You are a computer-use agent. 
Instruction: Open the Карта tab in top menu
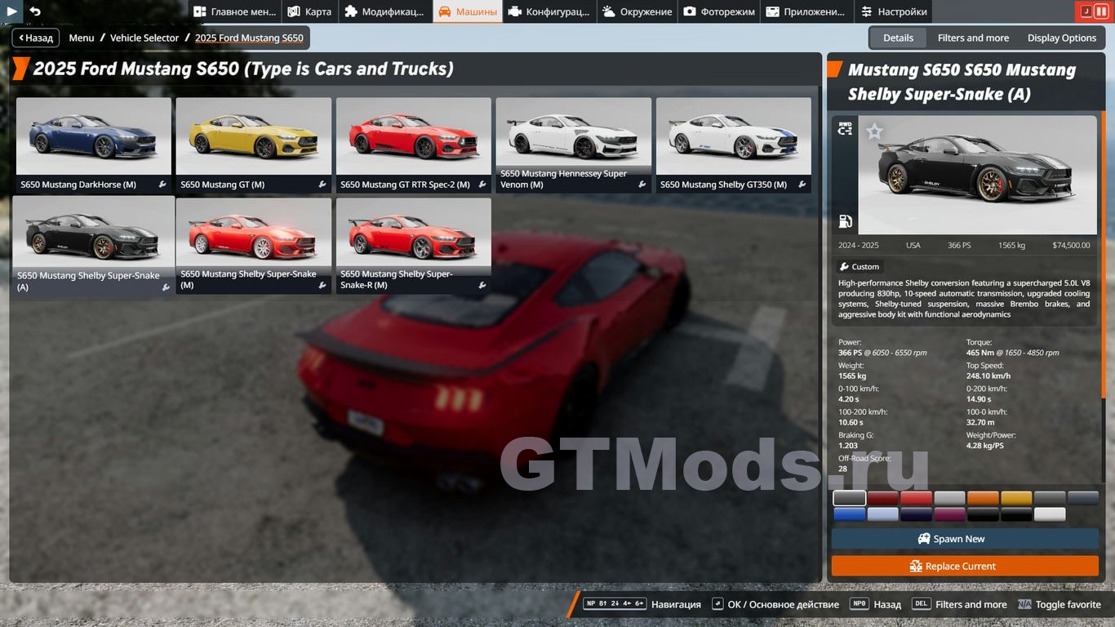point(310,11)
